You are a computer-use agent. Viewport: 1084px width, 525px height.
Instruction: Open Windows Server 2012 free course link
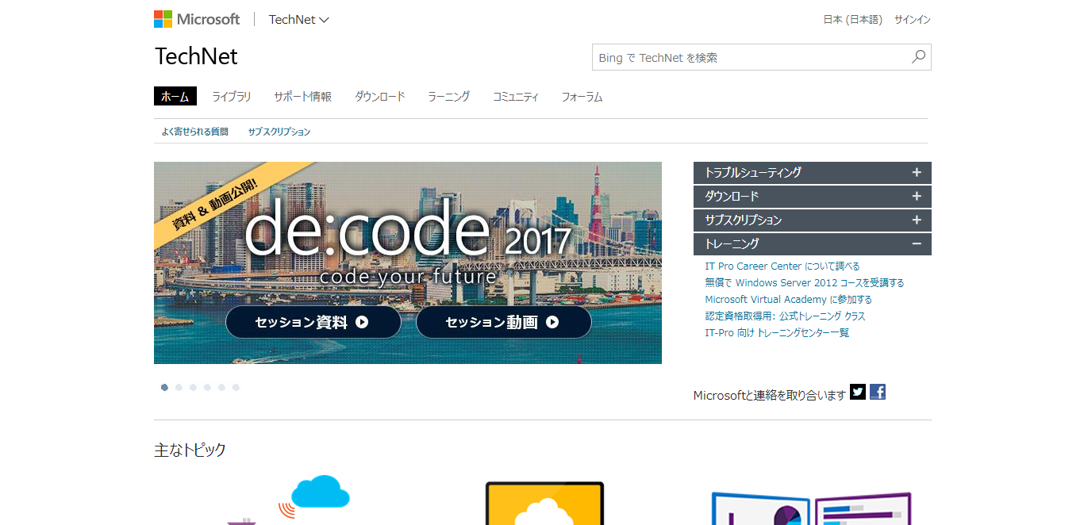(x=805, y=283)
